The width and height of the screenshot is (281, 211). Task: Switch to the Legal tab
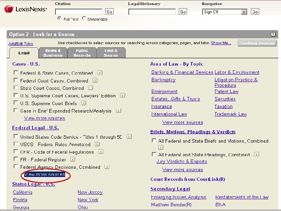(24, 53)
